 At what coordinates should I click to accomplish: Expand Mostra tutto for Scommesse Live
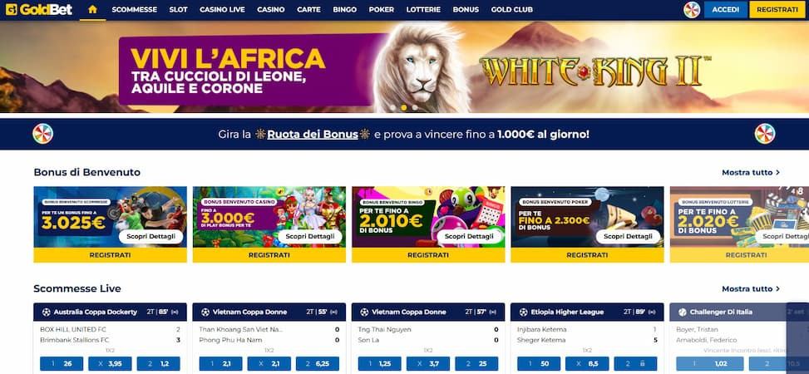[x=751, y=289]
